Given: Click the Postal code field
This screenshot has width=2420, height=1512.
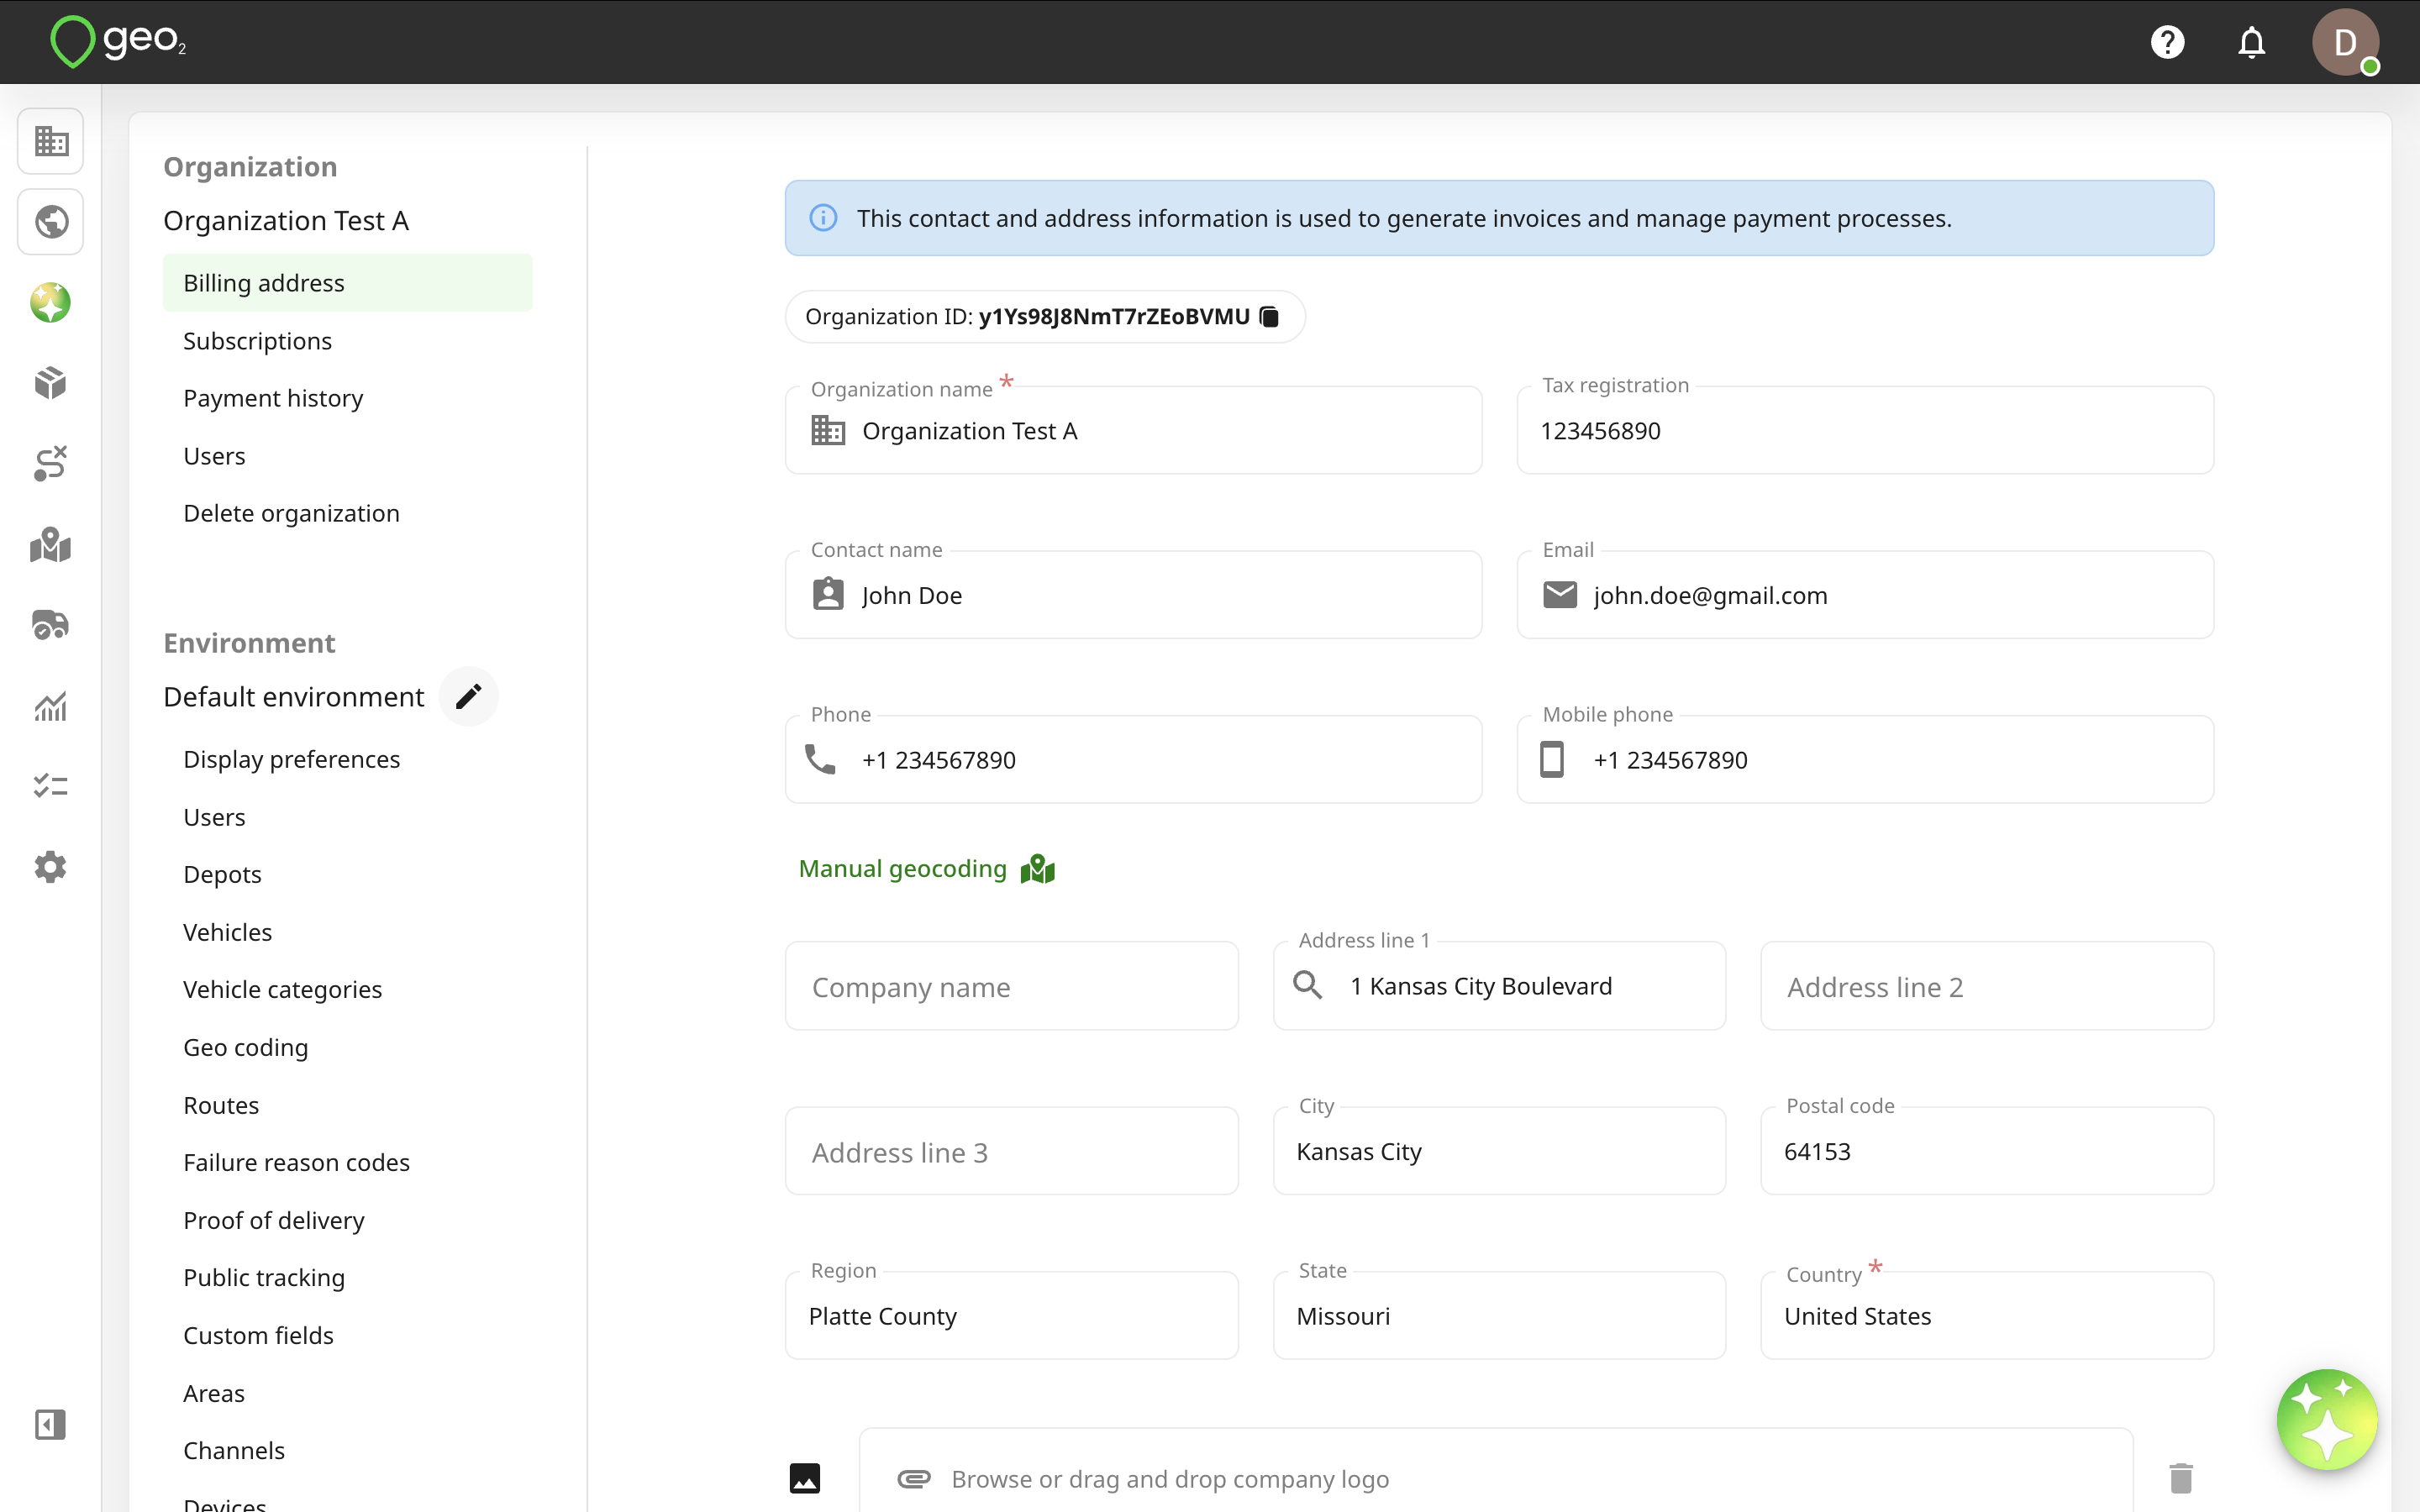Looking at the screenshot, I should pos(1987,1151).
